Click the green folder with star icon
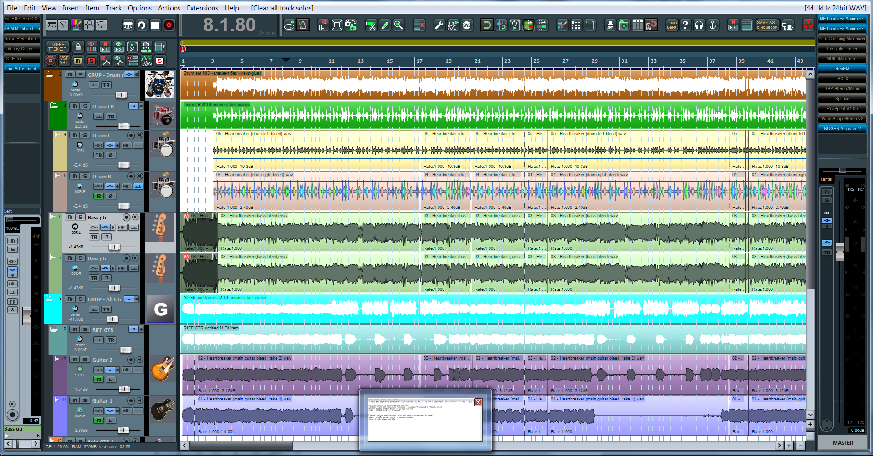The width and height of the screenshot is (873, 456). (624, 25)
